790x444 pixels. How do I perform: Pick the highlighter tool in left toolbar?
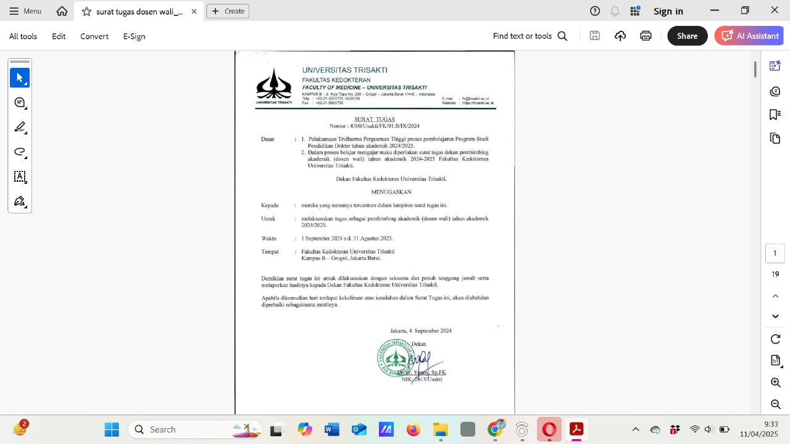pos(20,127)
